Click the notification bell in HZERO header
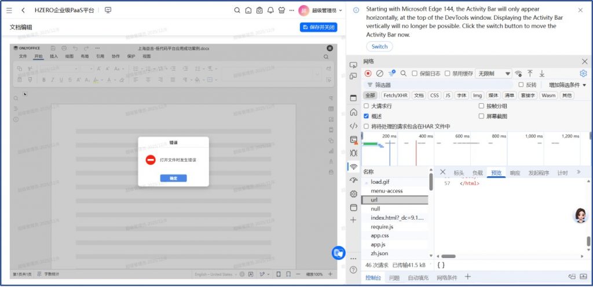593x287 pixels. (x=270, y=10)
